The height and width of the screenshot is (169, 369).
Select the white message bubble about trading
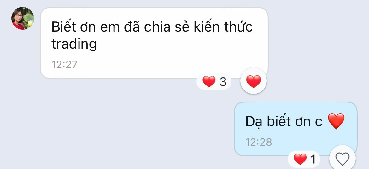[x=154, y=43]
